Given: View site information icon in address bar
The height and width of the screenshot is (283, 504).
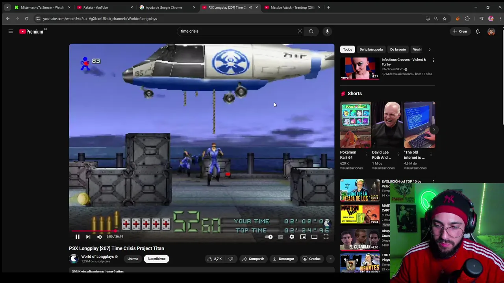Looking at the screenshot, I should 38,18.
